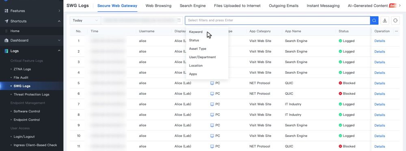
Task: Choose the Location filter option
Action: [x=207, y=66]
